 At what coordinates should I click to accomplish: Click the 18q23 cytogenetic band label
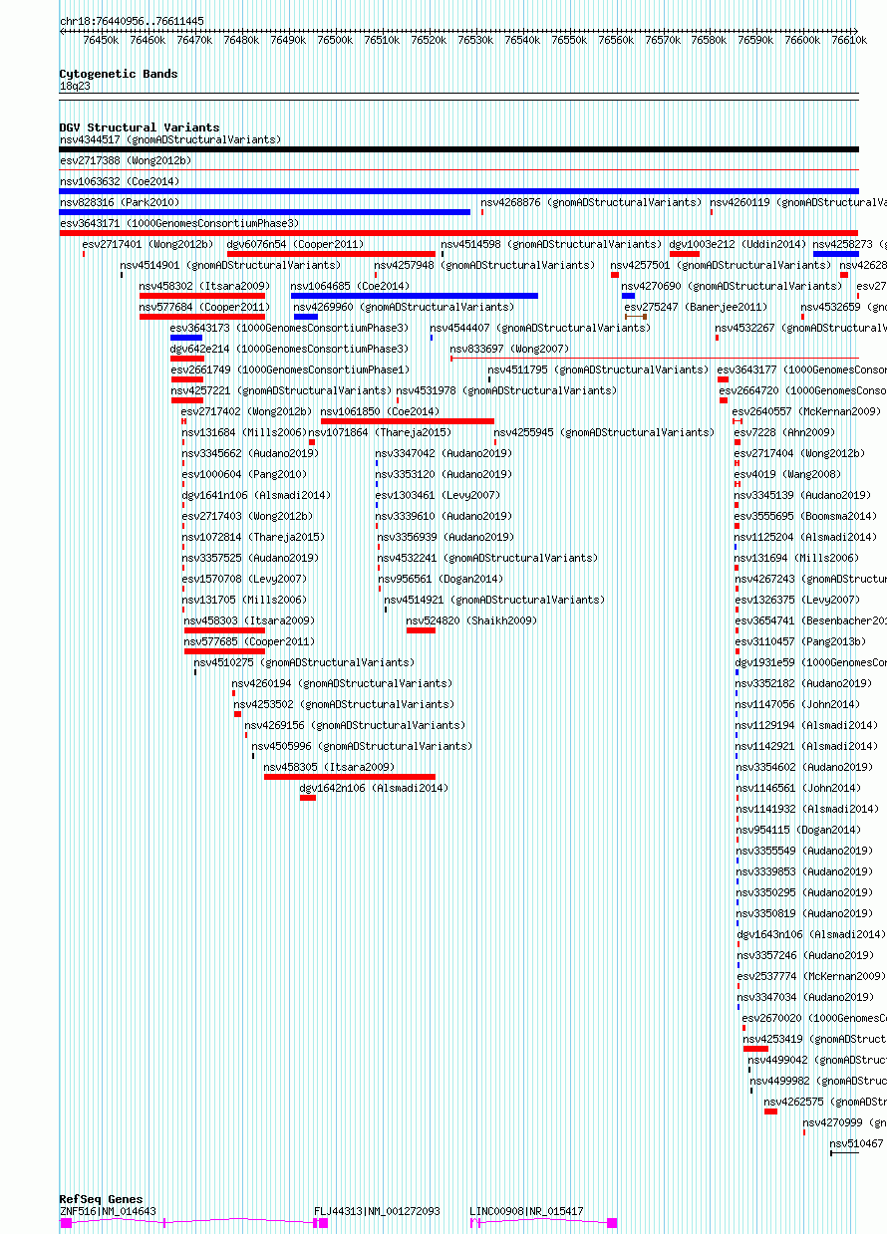tap(75, 86)
